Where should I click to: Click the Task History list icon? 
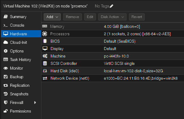tap(6, 59)
